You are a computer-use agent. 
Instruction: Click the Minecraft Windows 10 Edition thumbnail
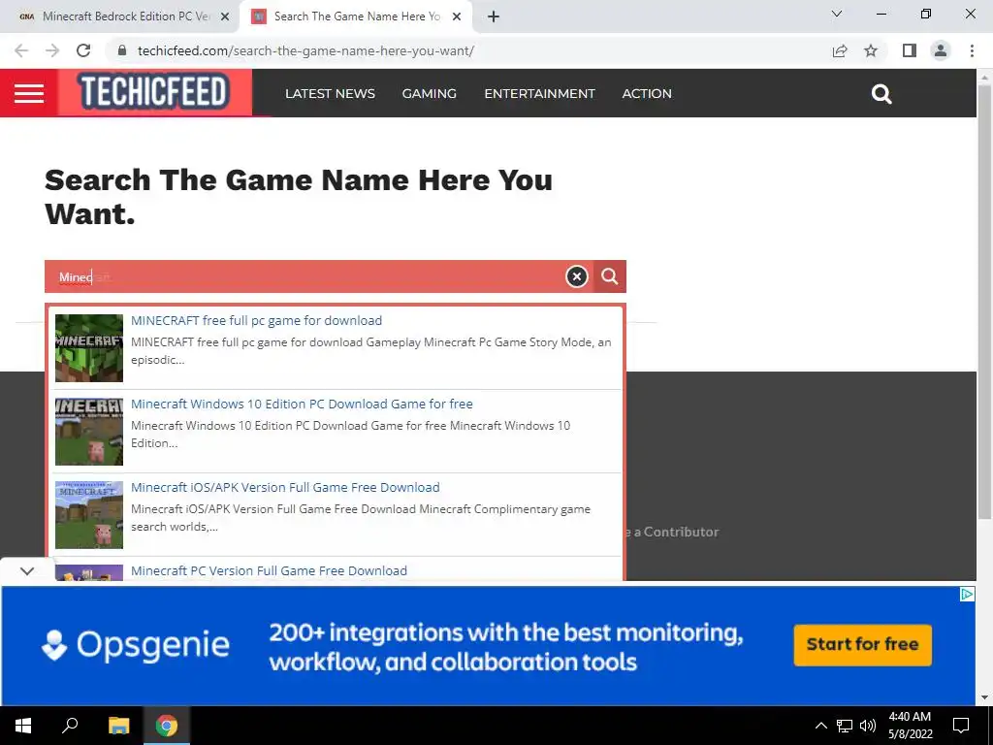point(88,432)
